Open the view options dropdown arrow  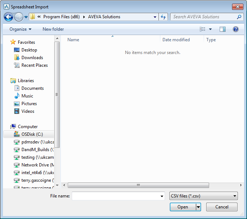pos(210,29)
